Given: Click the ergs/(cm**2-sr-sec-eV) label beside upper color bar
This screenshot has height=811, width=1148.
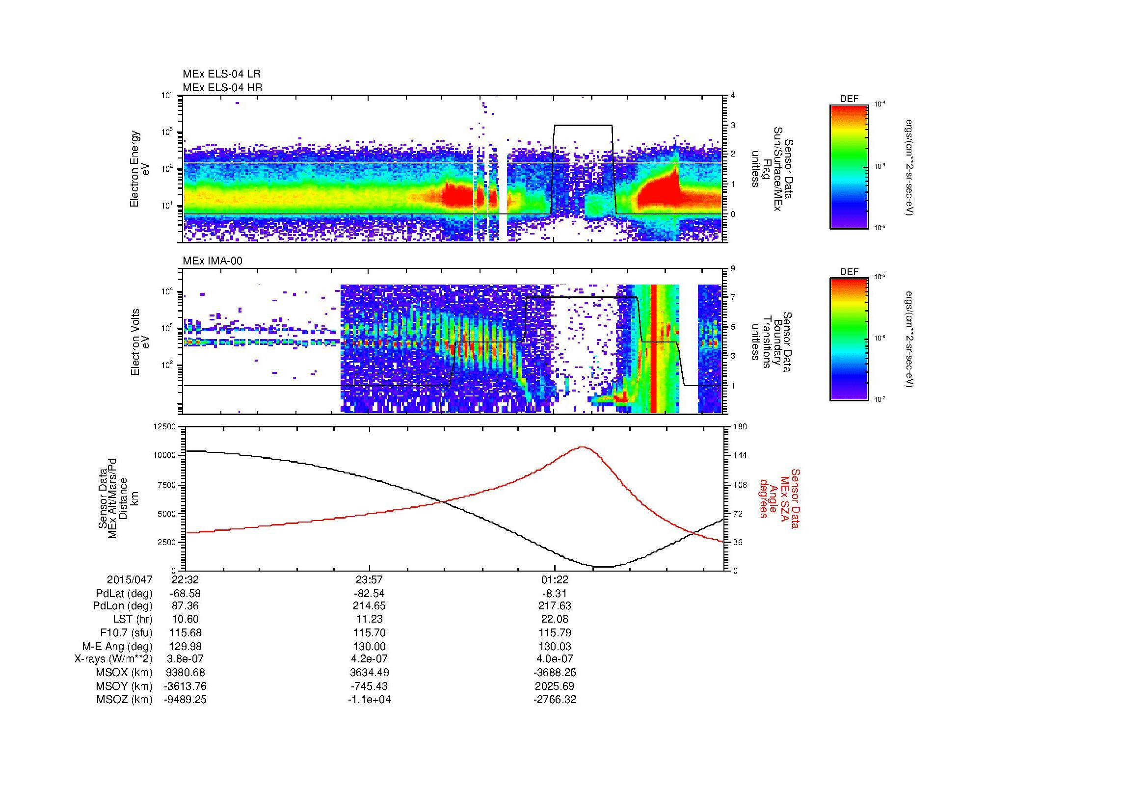Looking at the screenshot, I should click(909, 167).
